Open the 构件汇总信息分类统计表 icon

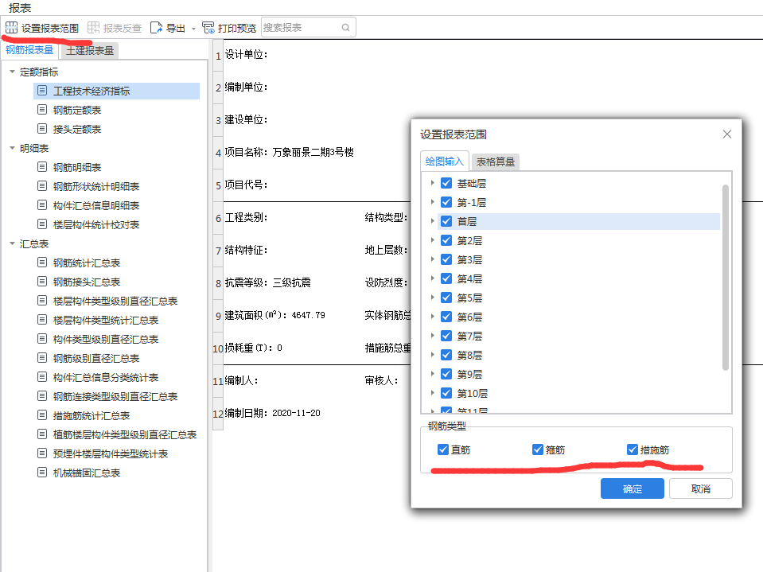coord(42,377)
